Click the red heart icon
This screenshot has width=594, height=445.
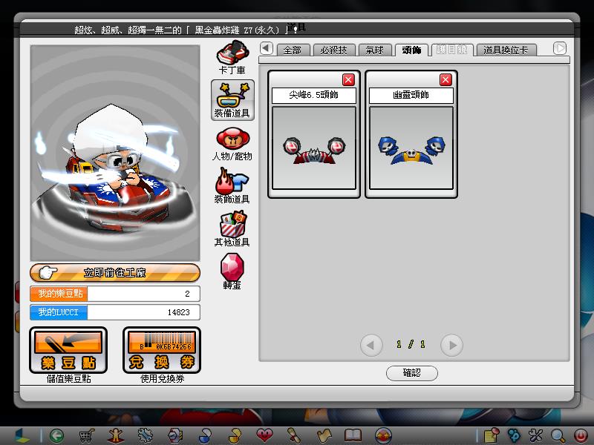pos(264,435)
